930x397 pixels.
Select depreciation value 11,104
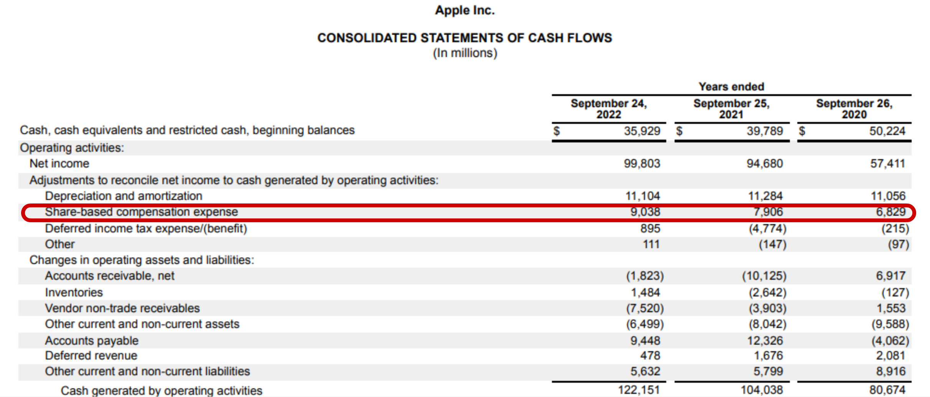643,196
